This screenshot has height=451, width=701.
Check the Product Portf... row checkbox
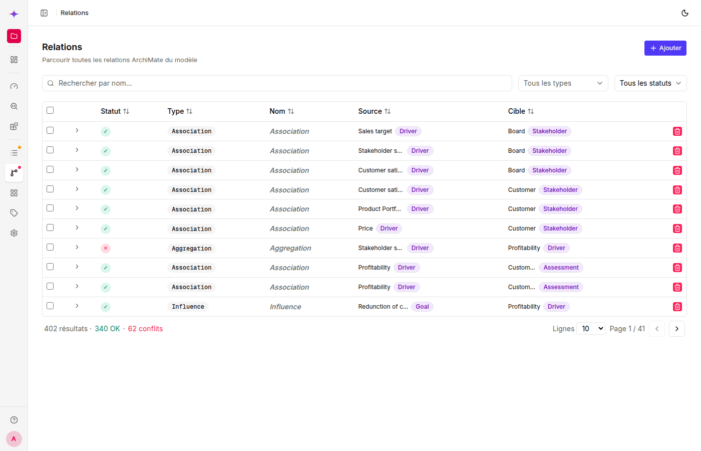click(x=50, y=208)
